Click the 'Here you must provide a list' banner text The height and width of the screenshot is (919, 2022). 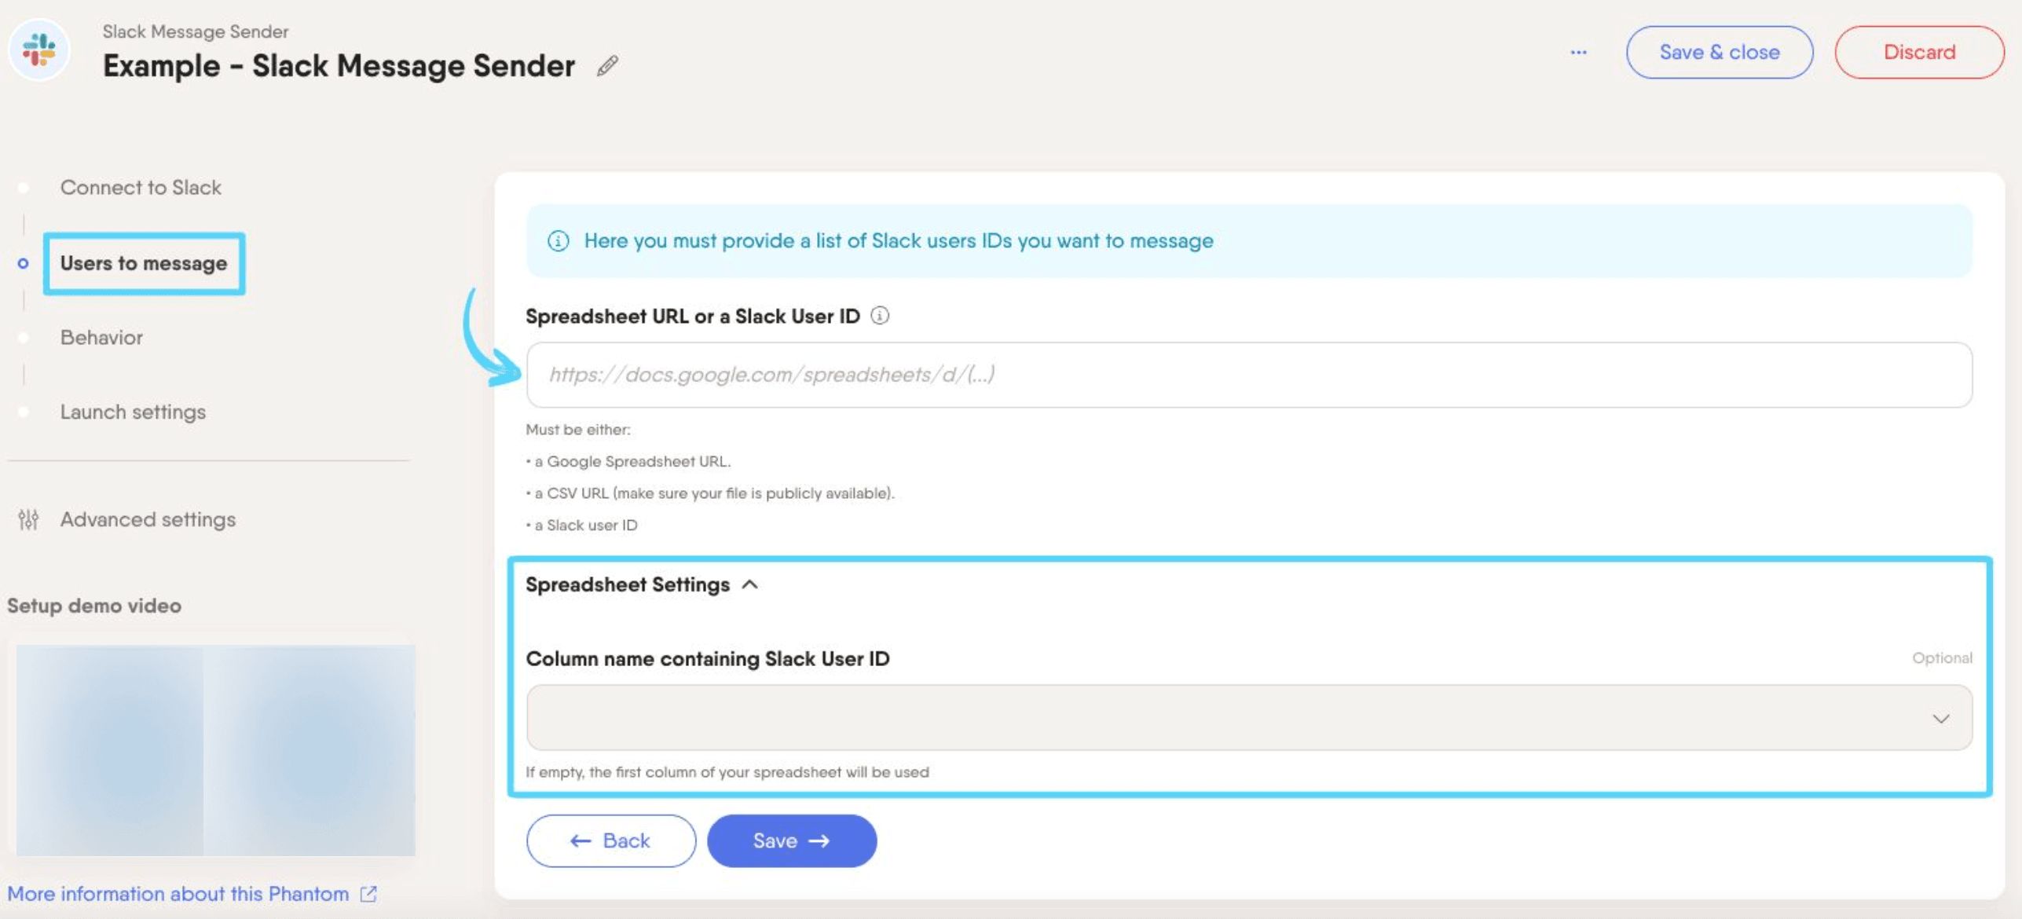898,241
